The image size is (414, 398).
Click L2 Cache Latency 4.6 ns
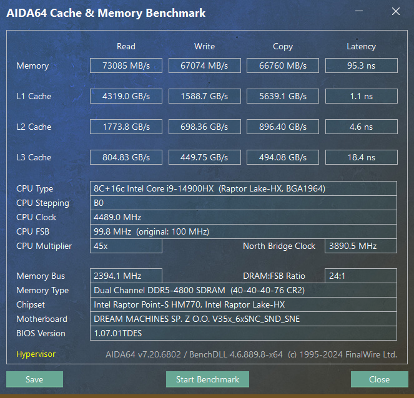362,127
